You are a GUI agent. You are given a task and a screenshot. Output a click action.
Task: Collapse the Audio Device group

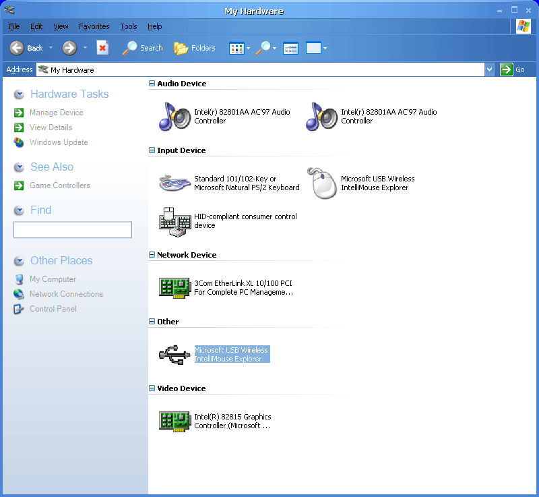pyautogui.click(x=152, y=84)
